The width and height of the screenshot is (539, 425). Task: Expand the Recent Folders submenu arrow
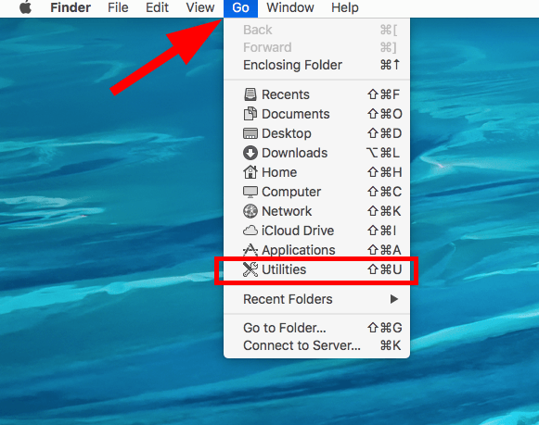[x=394, y=299]
